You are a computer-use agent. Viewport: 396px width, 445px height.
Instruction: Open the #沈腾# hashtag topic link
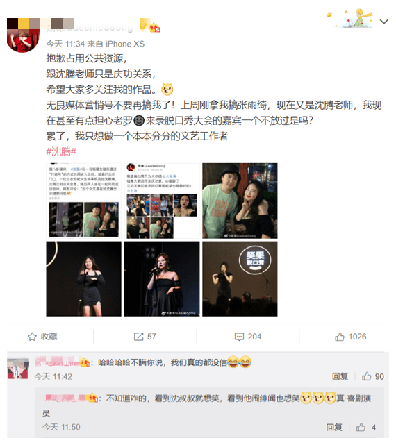[61, 152]
